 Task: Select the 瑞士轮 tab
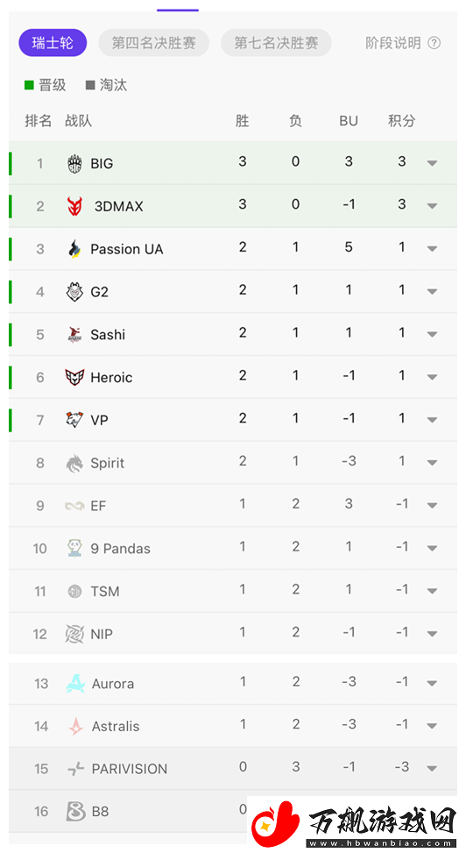click(53, 43)
